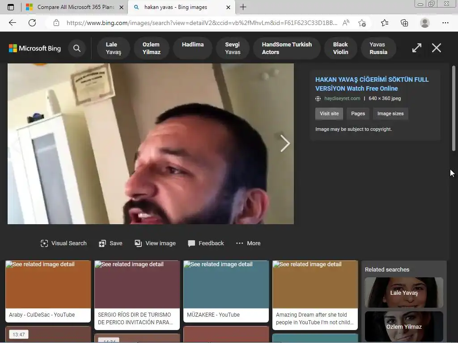The height and width of the screenshot is (343, 458).
Task: Open related image SERGIO RÍOS DIR DE TURISMO
Action: coord(137,295)
